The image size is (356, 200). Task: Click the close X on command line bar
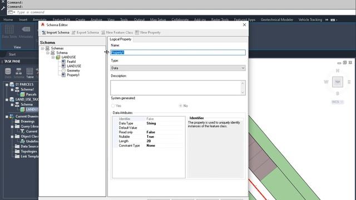click(3, 2)
